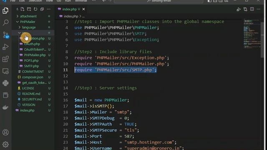Open SECURITY.md in the explorer
Screen dimensions: 267x150
coord(32,99)
